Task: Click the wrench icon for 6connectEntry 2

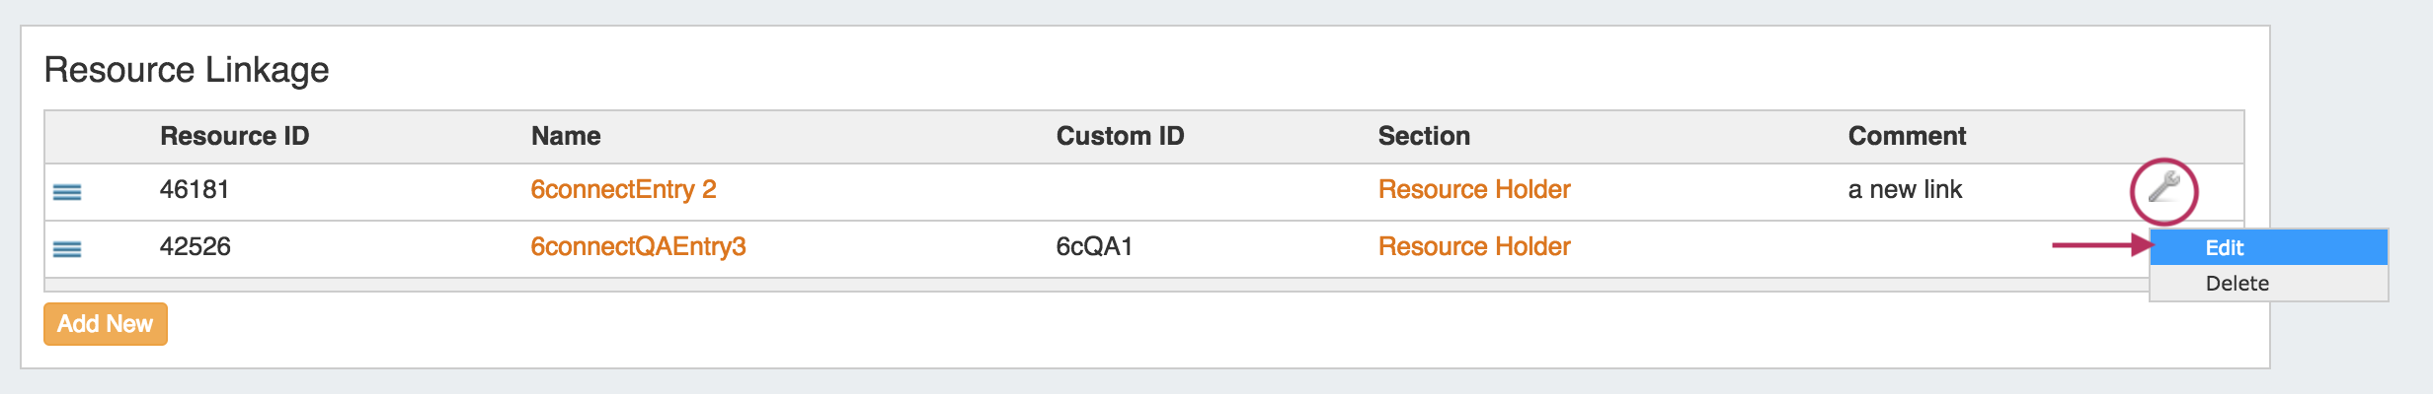Action: click(2163, 188)
